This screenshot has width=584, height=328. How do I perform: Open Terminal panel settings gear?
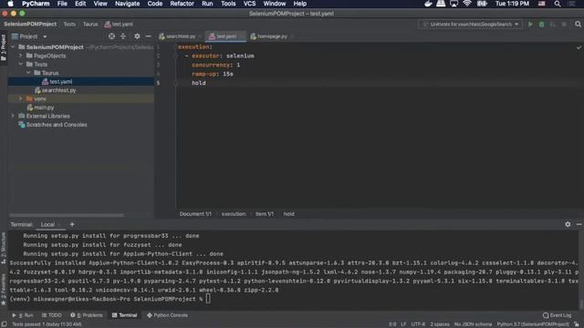click(568, 224)
